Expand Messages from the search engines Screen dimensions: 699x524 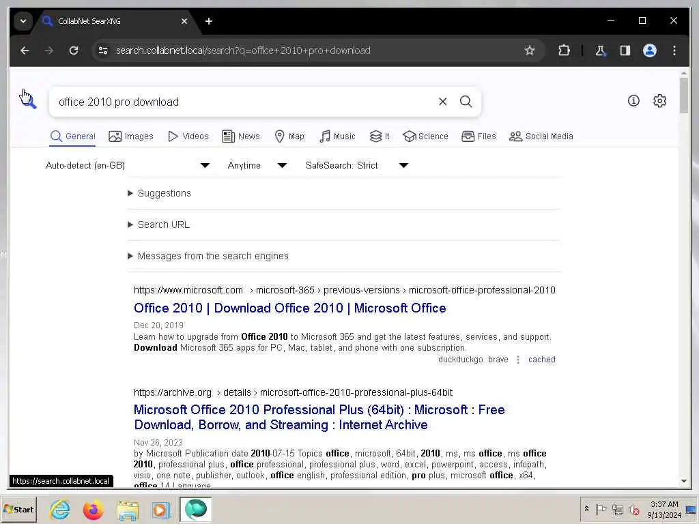tap(208, 257)
